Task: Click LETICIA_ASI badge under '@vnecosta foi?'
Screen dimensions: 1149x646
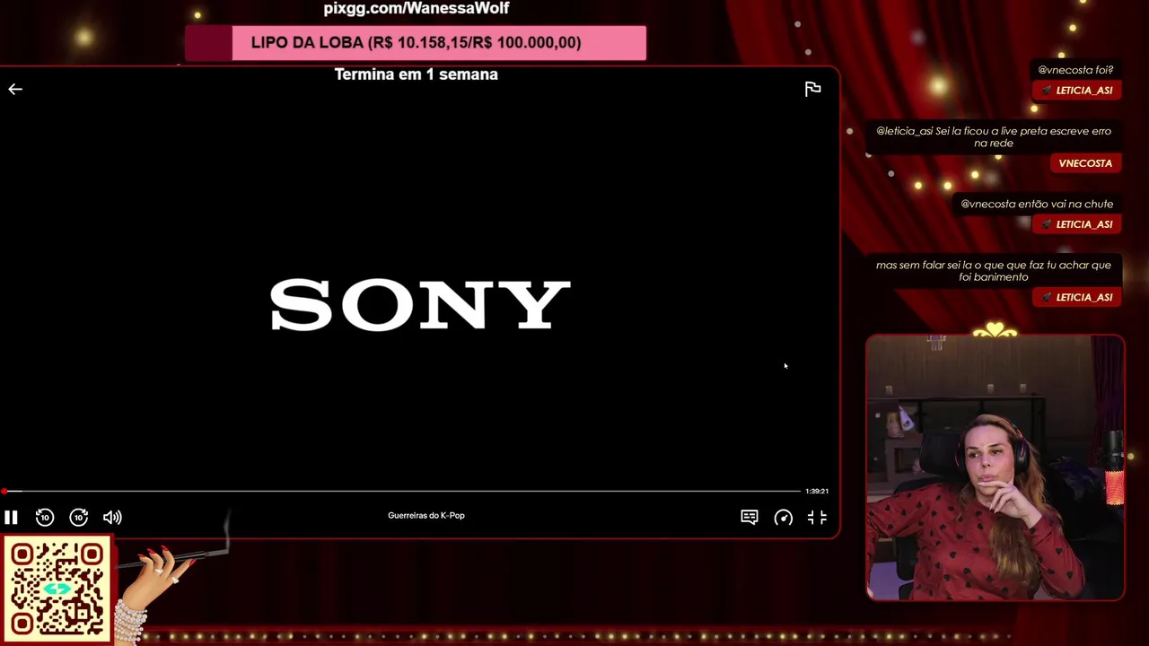Action: pyautogui.click(x=1077, y=91)
